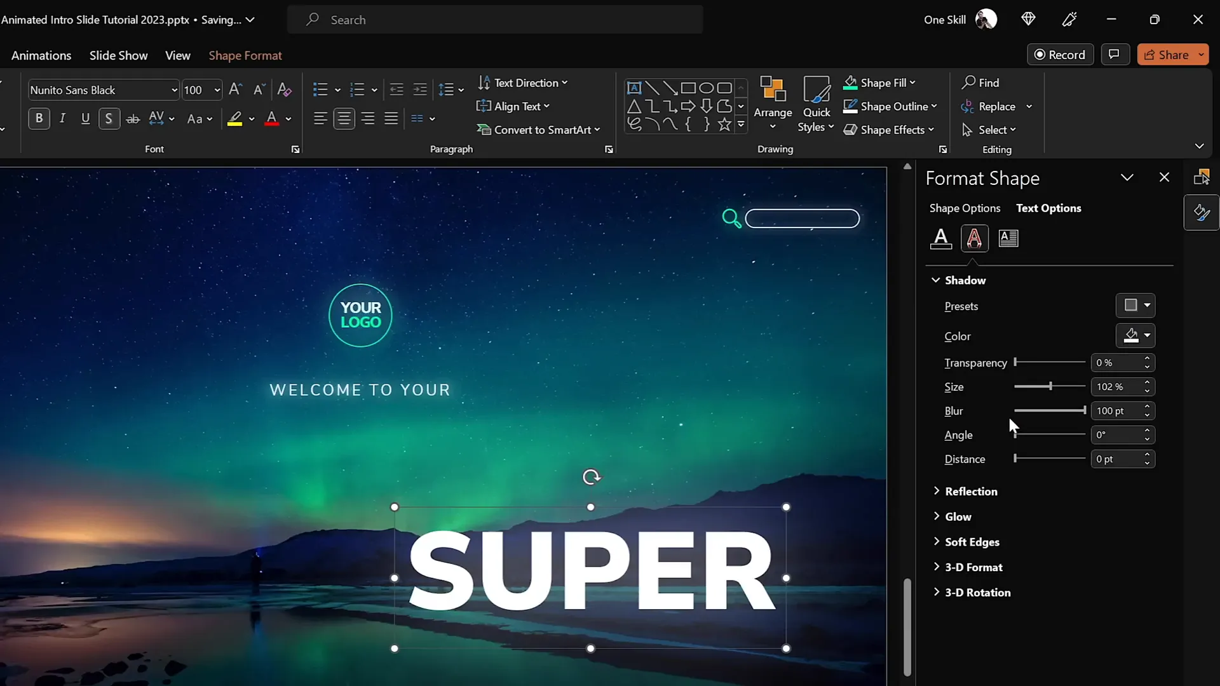Image resolution: width=1220 pixels, height=686 pixels.
Task: Increase font size icon
Action: pyautogui.click(x=235, y=90)
